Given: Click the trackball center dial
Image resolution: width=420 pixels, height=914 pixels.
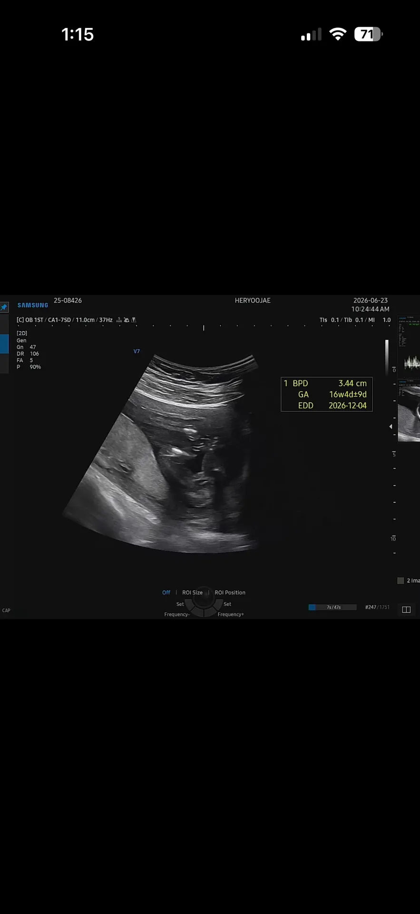Looking at the screenshot, I should [x=204, y=600].
